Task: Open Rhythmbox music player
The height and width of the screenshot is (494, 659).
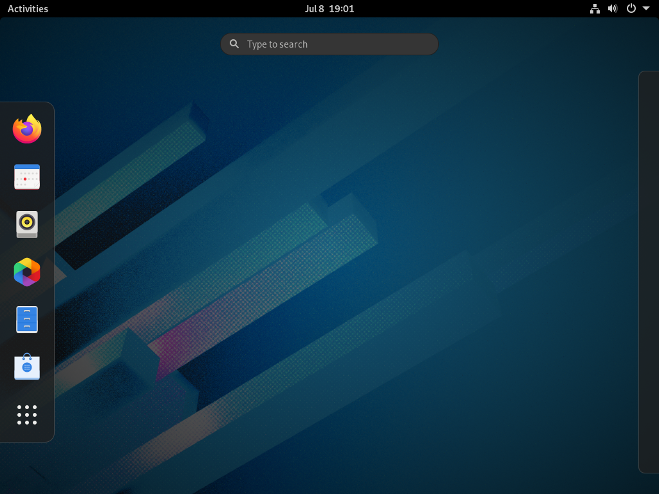Action: tap(27, 224)
